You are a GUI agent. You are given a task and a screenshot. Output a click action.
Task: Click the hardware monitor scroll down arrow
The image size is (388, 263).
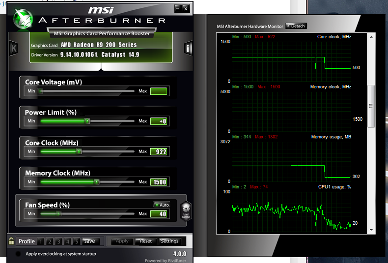point(371,230)
